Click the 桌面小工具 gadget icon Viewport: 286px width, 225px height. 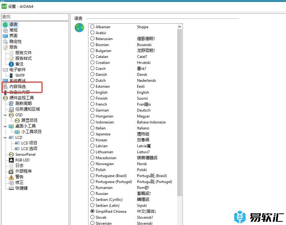click(11, 126)
